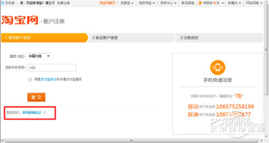Click the 登录 link in top bar
This screenshot has height=143, width=269.
click(52, 3)
